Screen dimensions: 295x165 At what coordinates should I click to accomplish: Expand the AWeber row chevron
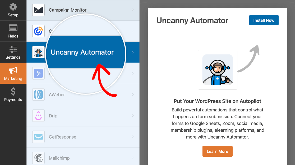pyautogui.click(x=133, y=95)
